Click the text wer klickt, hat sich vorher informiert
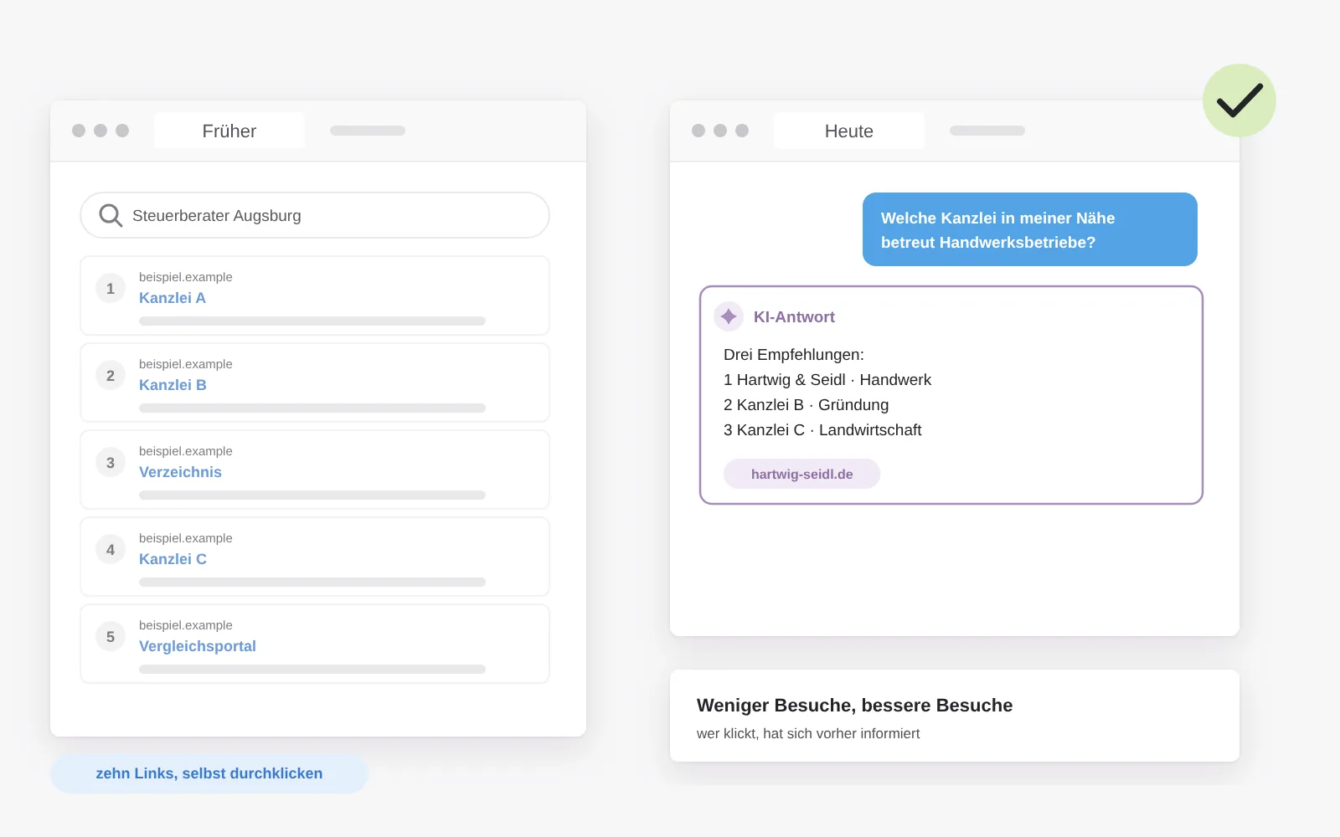This screenshot has height=837, width=1340. pyautogui.click(x=808, y=733)
